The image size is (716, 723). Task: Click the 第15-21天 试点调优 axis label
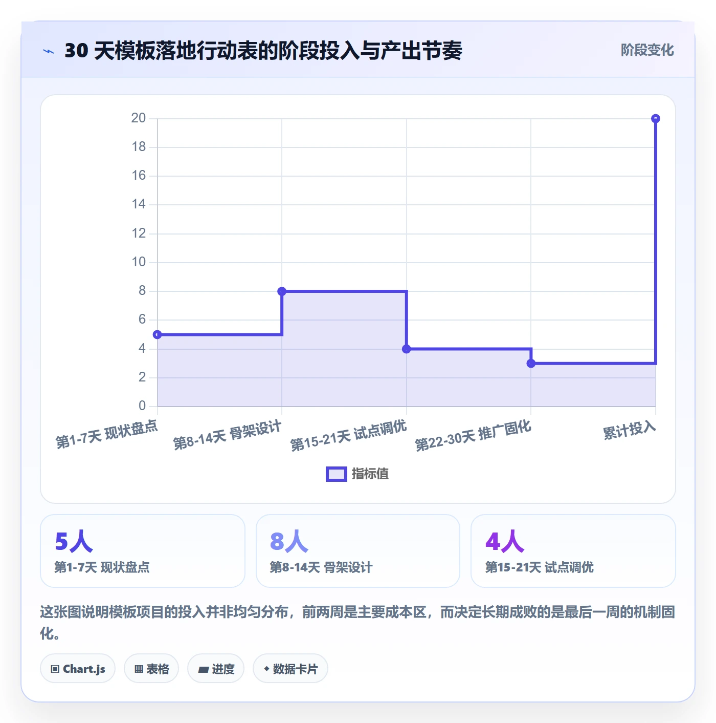tap(348, 436)
